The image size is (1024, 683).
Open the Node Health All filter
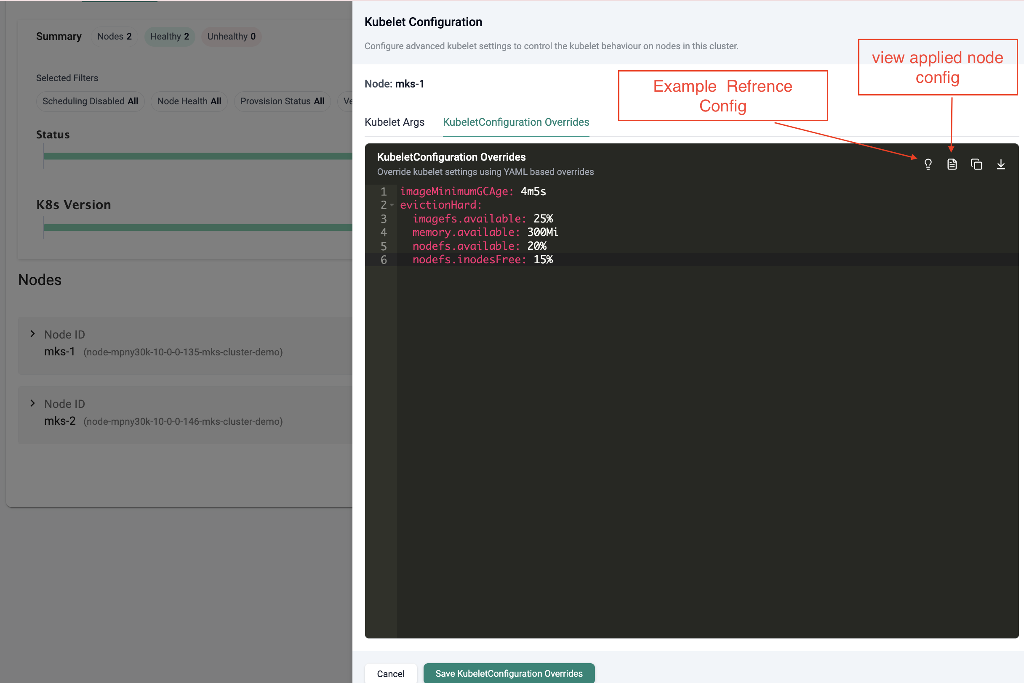pyautogui.click(x=189, y=101)
